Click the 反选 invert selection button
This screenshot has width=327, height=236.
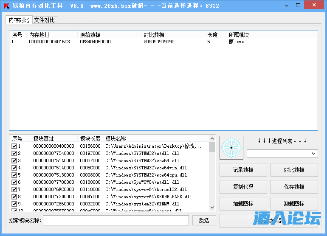pos(204,220)
